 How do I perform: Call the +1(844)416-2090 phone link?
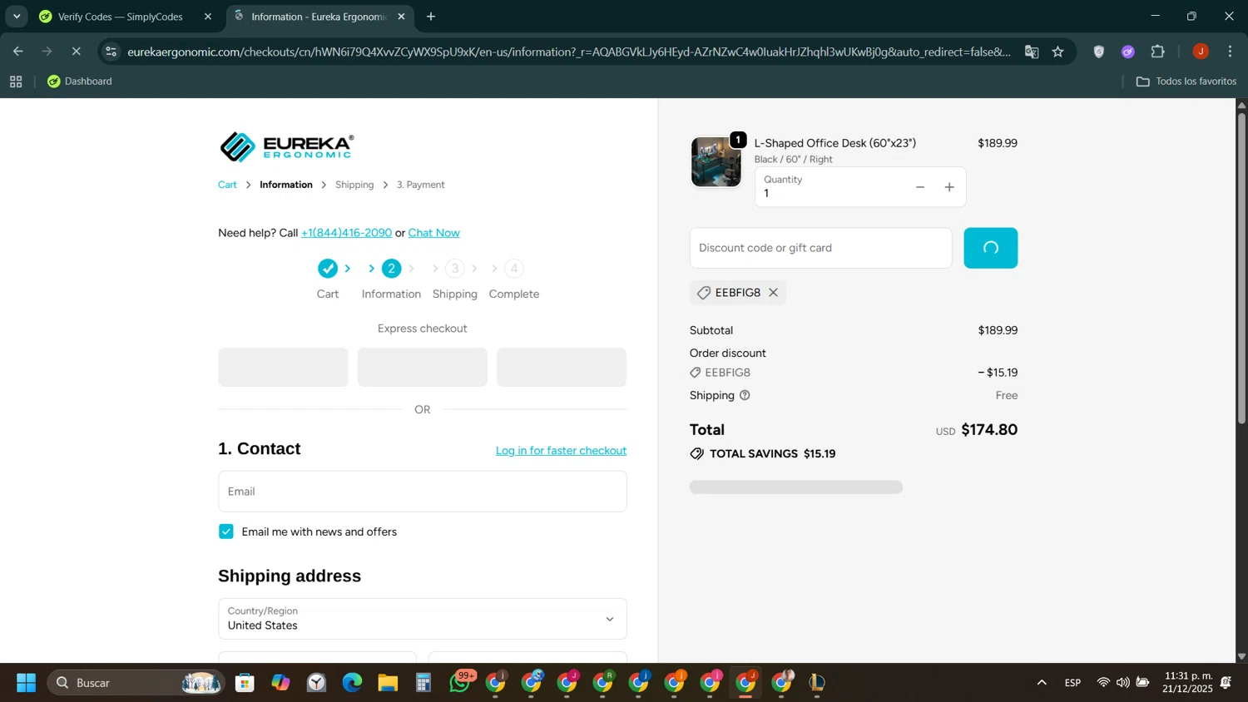tap(346, 233)
